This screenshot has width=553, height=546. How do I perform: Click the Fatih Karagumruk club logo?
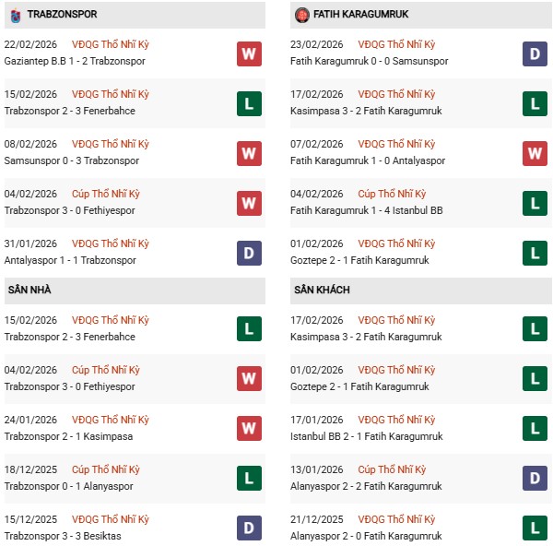[x=301, y=15]
